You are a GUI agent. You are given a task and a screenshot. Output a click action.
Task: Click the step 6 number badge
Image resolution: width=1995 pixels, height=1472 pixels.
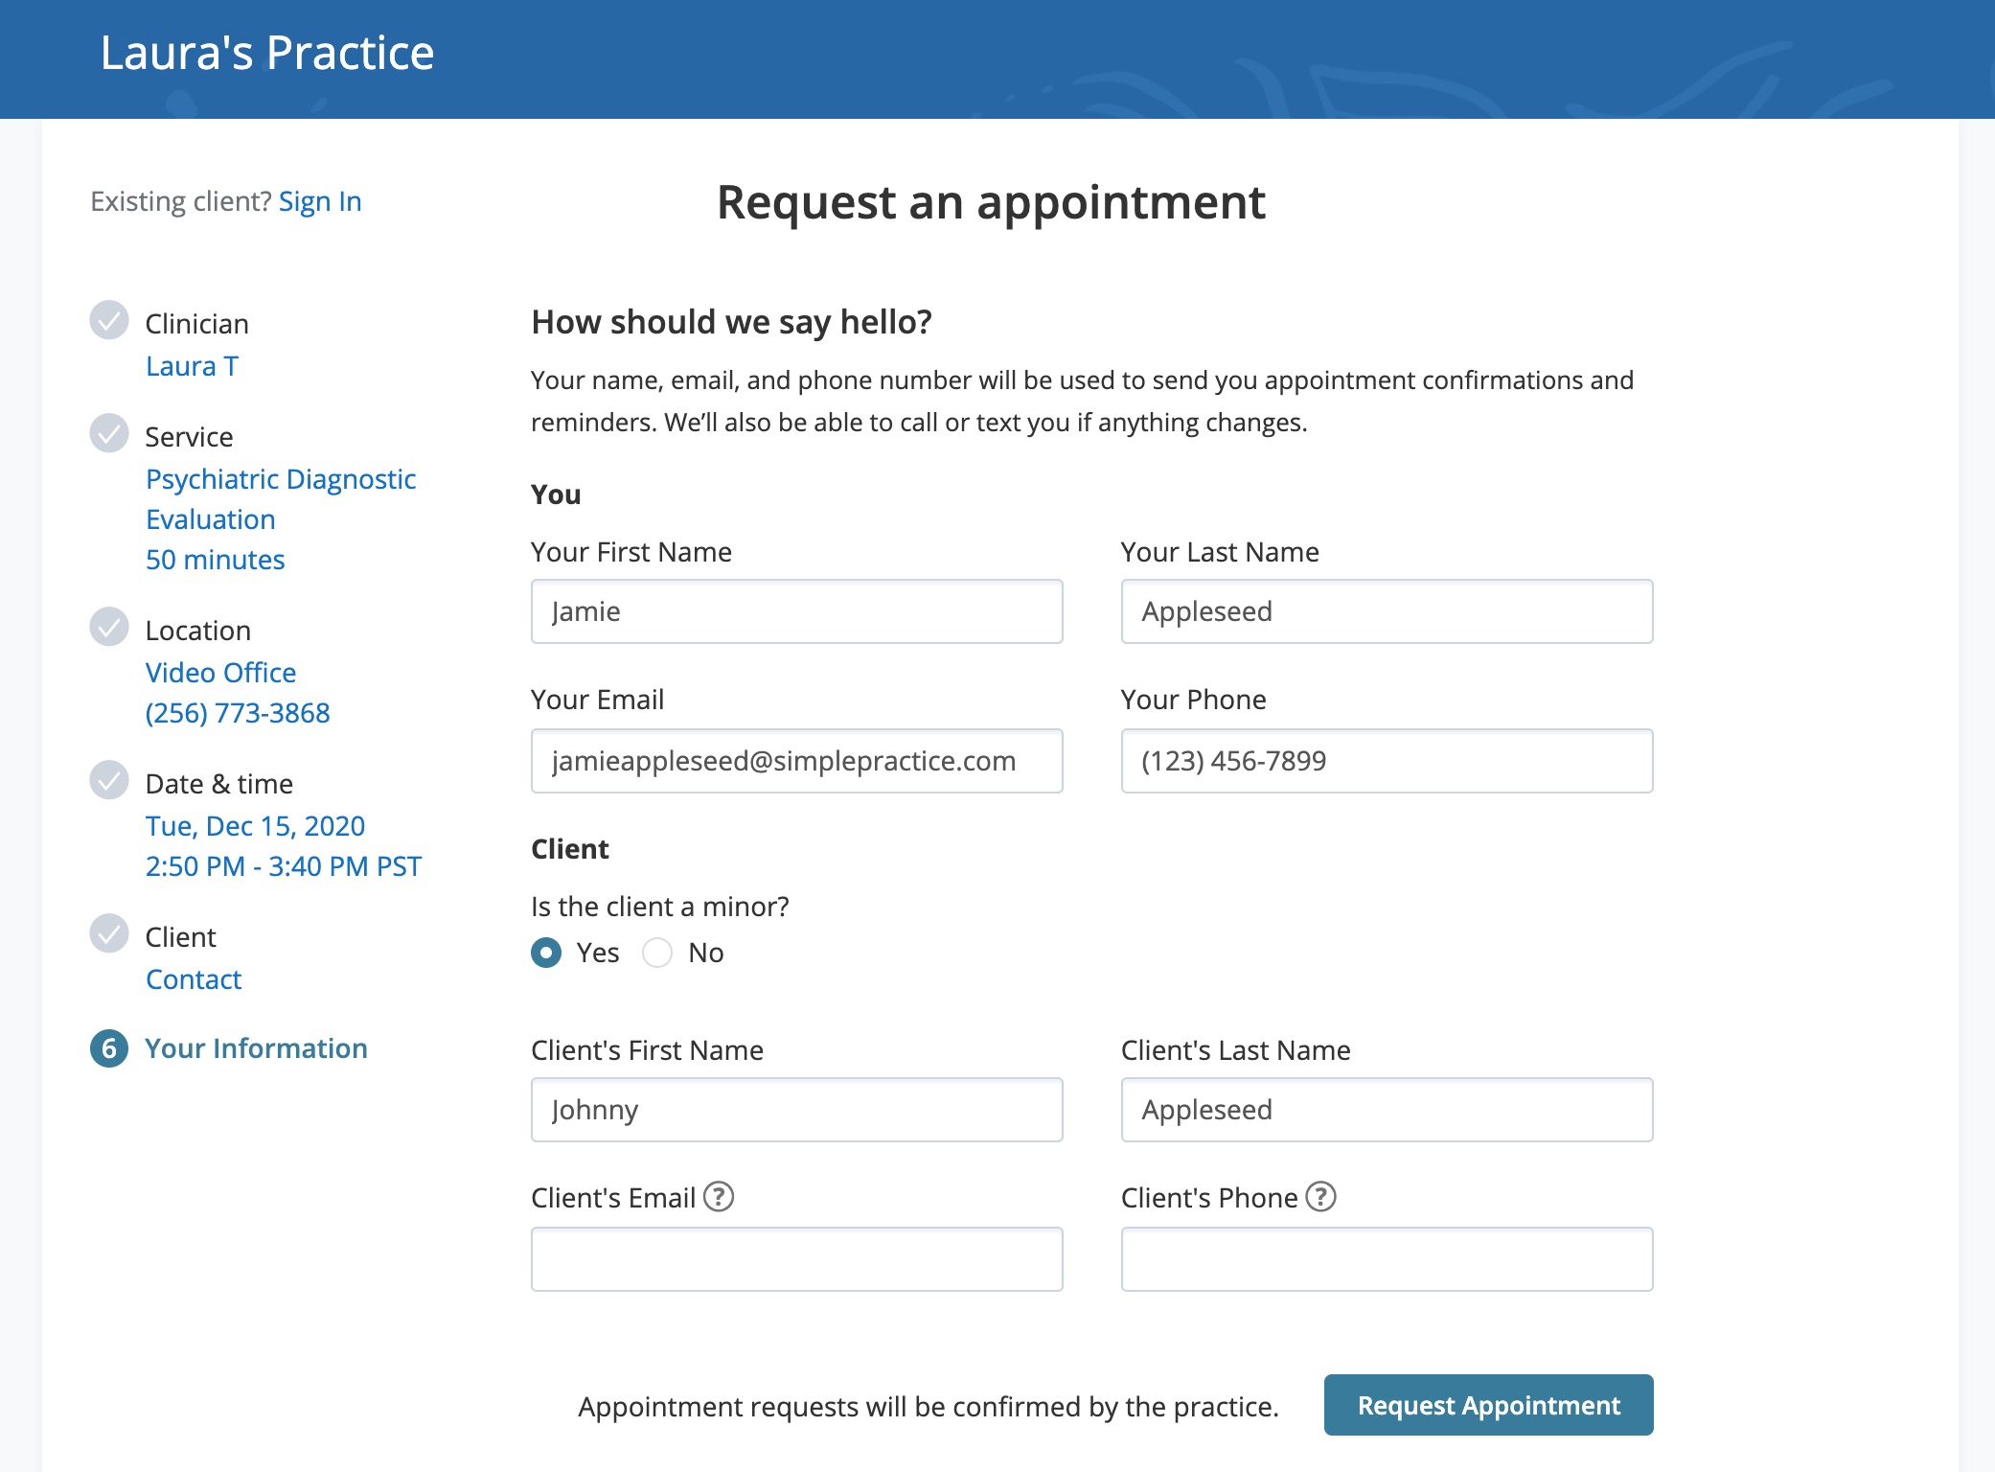click(x=109, y=1048)
